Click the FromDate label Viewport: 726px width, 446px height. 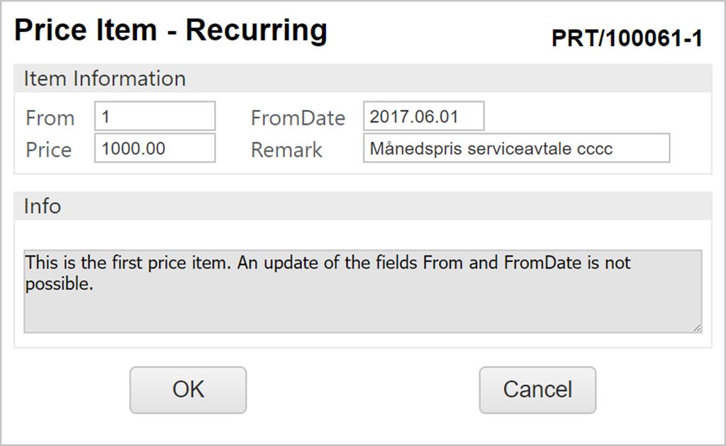click(298, 118)
